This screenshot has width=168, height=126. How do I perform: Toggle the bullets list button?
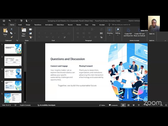tap(78, 29)
